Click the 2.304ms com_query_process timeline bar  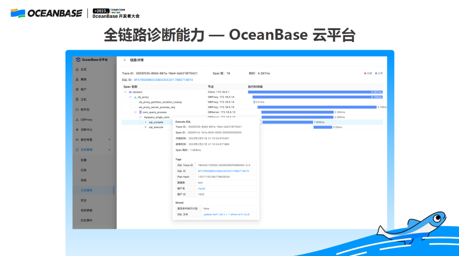(297, 112)
